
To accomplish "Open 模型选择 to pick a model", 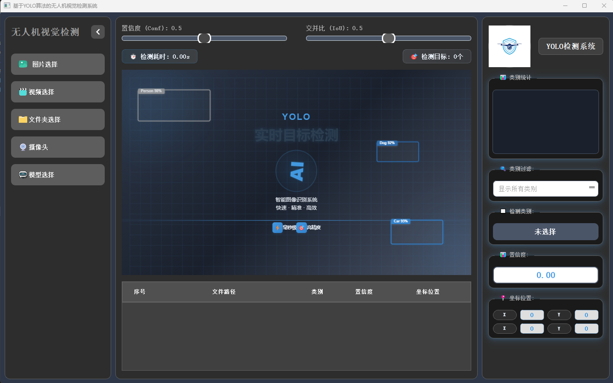I will click(x=58, y=175).
